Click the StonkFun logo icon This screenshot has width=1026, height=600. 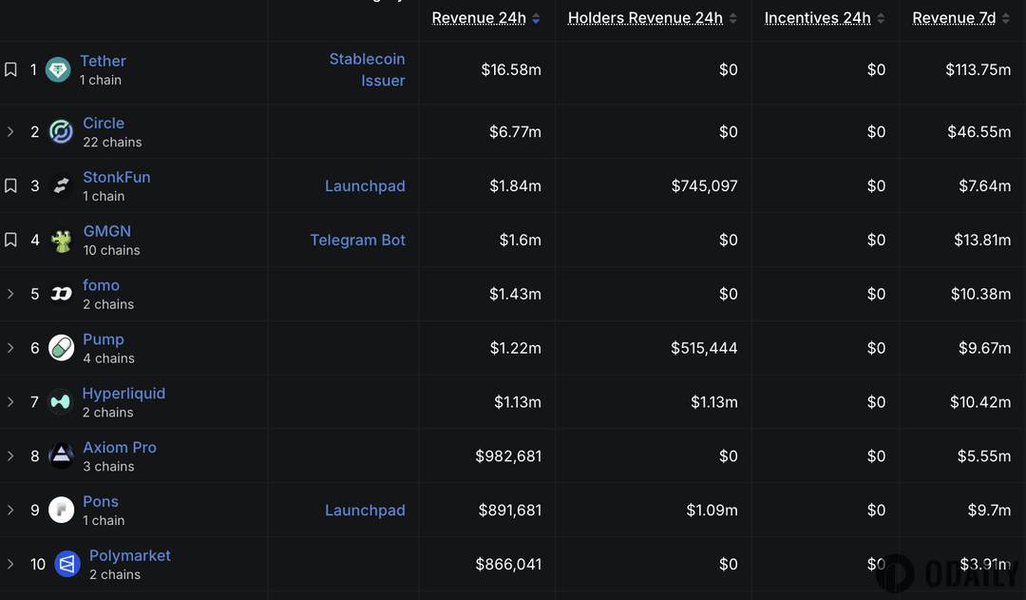[62, 186]
